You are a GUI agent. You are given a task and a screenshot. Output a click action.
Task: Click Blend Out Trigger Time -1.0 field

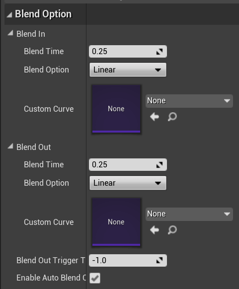(x=128, y=260)
